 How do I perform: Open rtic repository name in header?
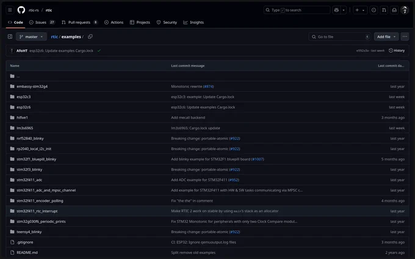49,10
